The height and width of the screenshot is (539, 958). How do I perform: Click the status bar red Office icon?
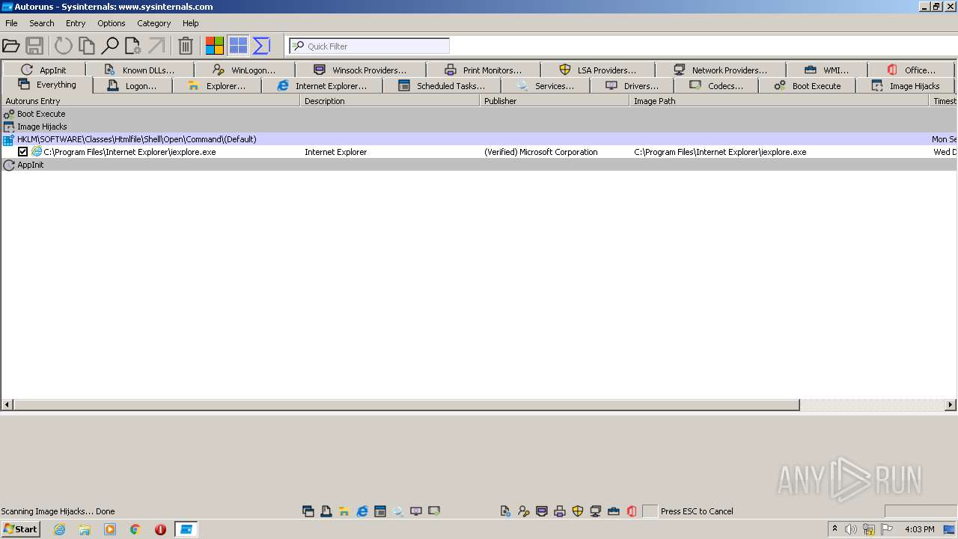point(632,511)
